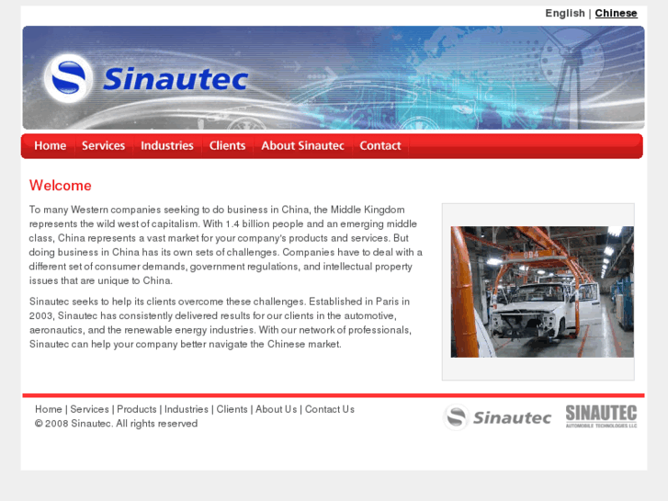Click the red Welcome heading
668x501 pixels.
[x=60, y=186]
